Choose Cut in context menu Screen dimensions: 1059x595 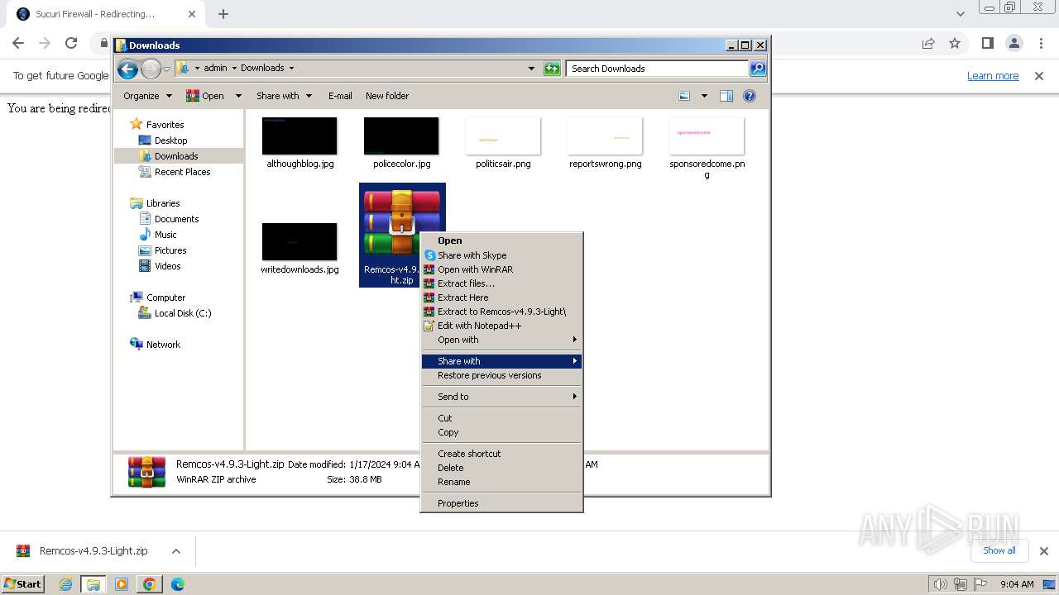(x=501, y=418)
